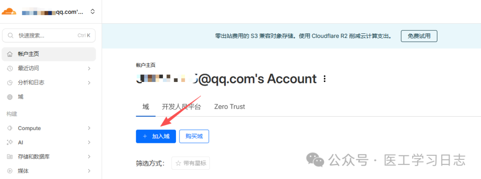The width and height of the screenshot is (481, 179).
Task: Click the chart icon beside 分析和日志
Action: tap(10, 83)
